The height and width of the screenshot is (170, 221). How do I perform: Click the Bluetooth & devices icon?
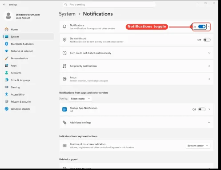pyautogui.click(x=7, y=44)
